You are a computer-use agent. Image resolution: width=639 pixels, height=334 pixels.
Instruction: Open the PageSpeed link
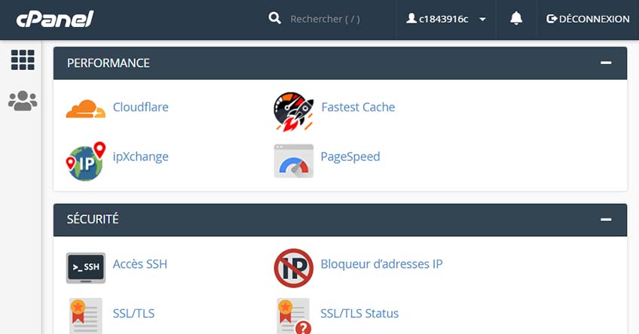pos(350,156)
